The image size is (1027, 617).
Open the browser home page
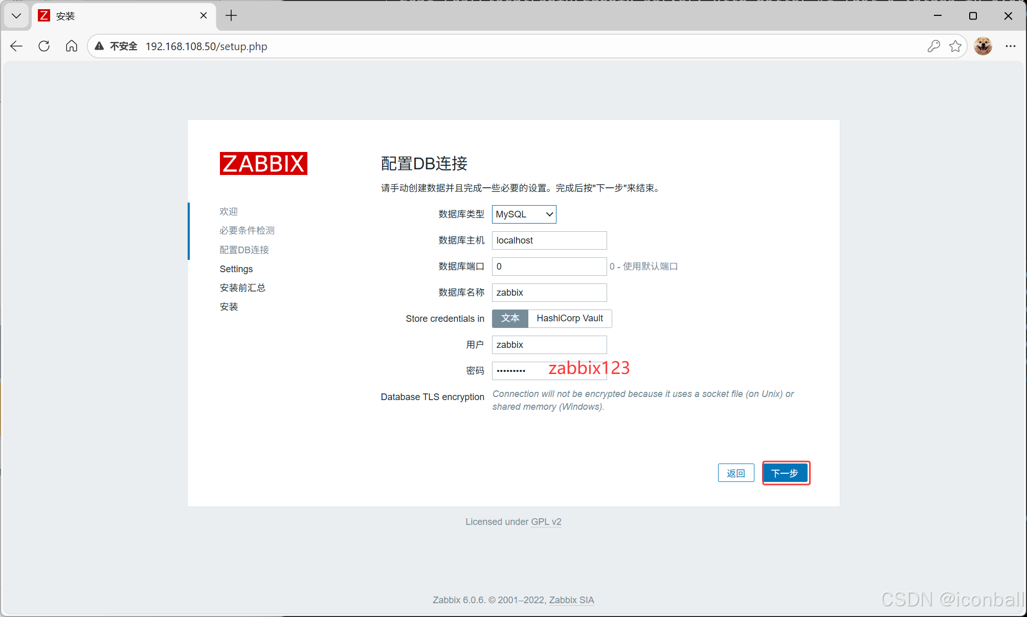pyautogui.click(x=71, y=46)
